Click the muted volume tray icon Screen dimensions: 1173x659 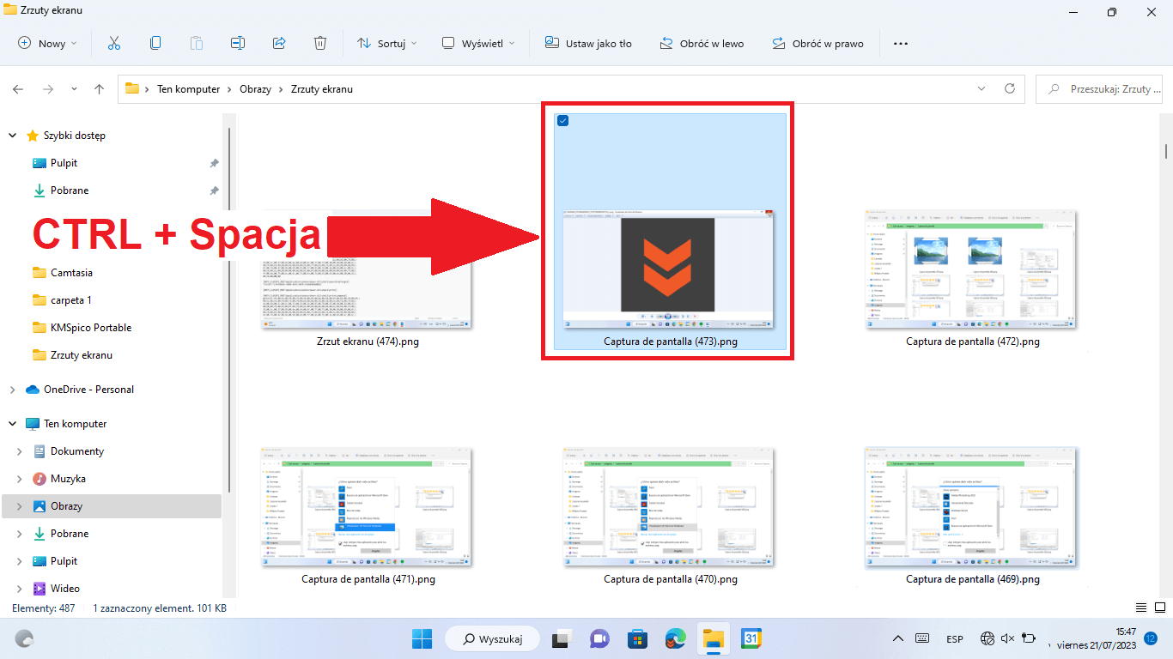coord(1008,638)
